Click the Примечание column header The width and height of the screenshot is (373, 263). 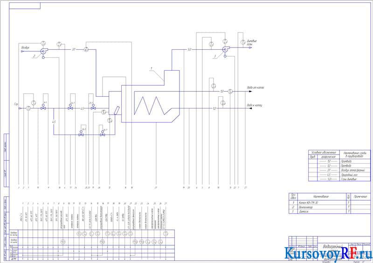(361, 196)
